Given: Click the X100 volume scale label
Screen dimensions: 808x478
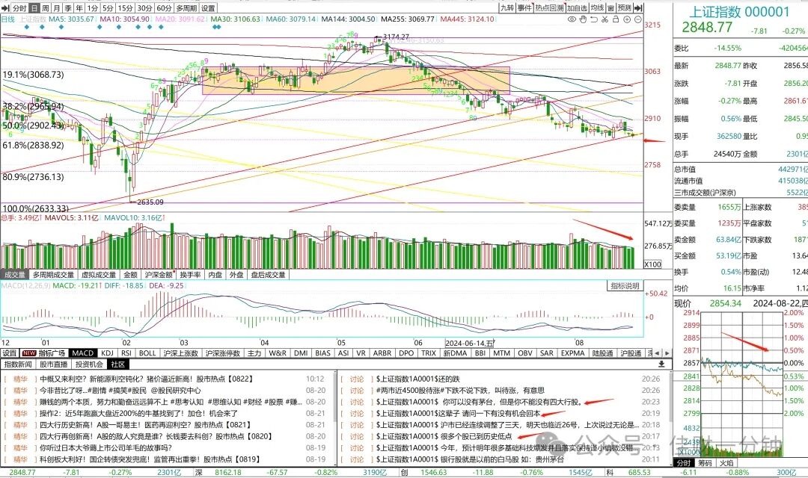Looking at the screenshot, I should point(653,264).
